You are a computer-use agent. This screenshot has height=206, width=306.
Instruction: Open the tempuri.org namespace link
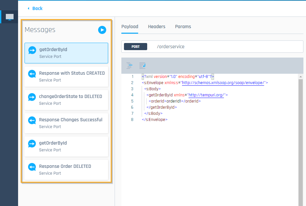206,95
